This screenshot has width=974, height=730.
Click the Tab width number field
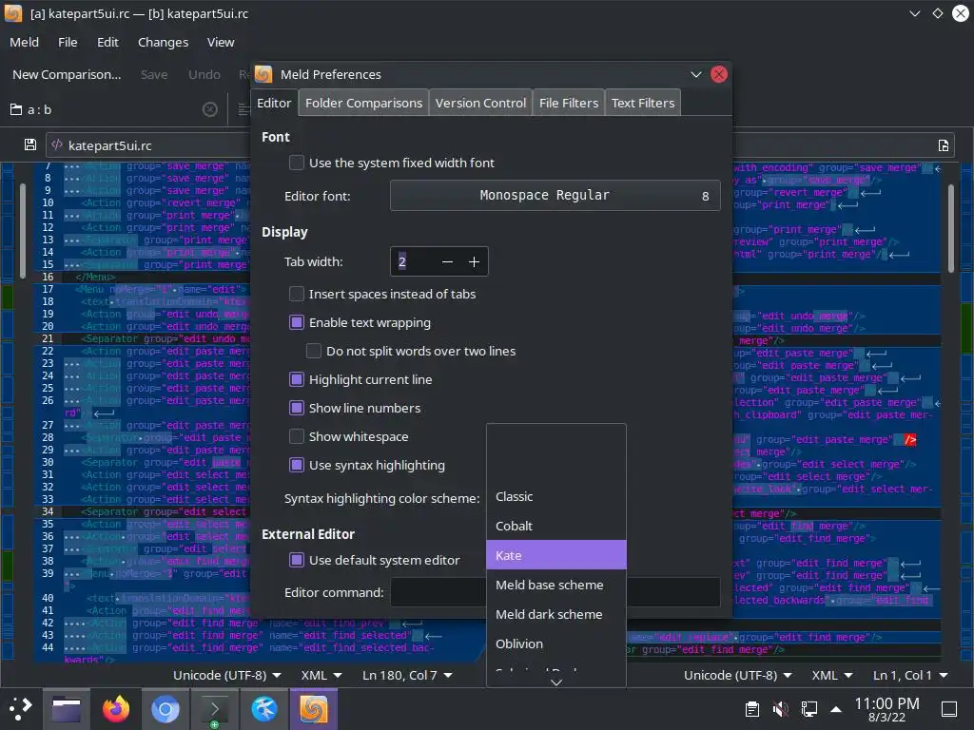pyautogui.click(x=413, y=262)
